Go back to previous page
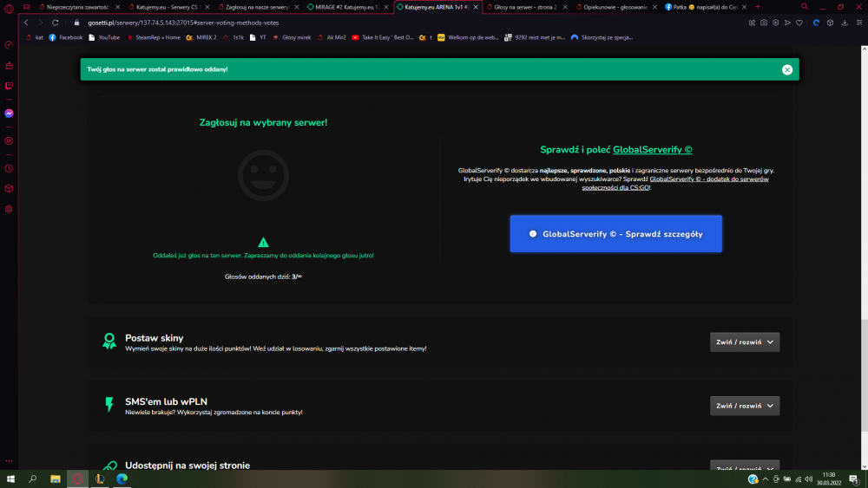This screenshot has width=868, height=488. (26, 23)
